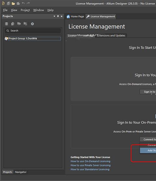This screenshot has height=181, width=156.
Task: Open the Project menu
Action: (25, 10)
